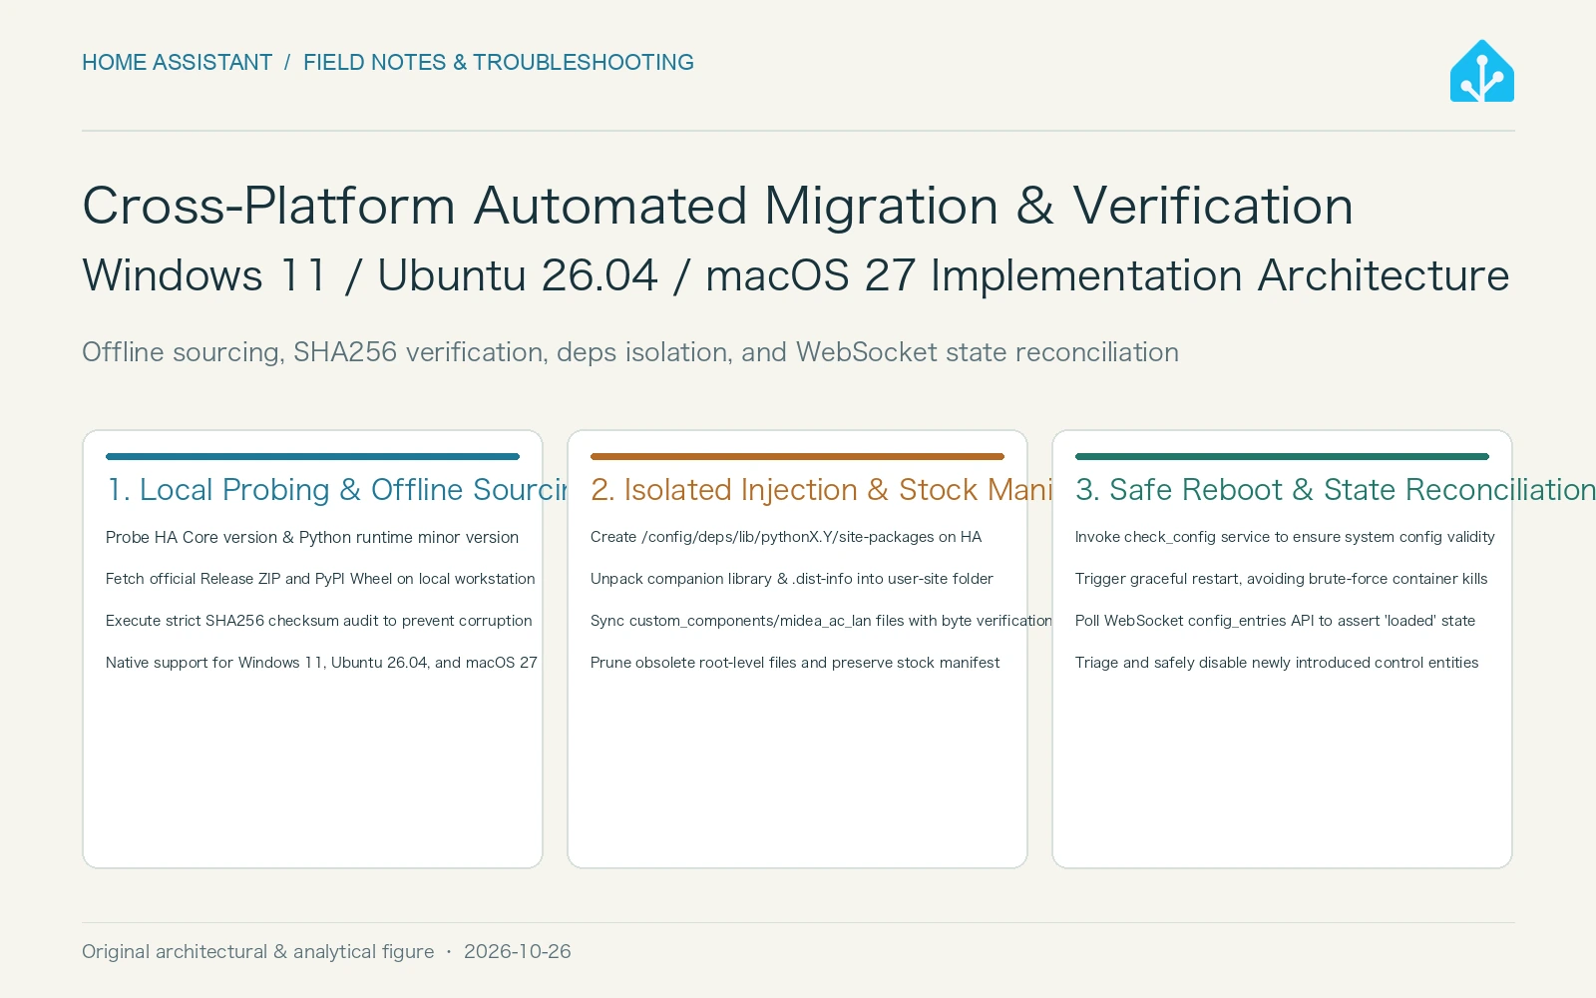Click Probe HA Core version & Python runtime line
The height and width of the screenshot is (998, 1596).
[312, 537]
